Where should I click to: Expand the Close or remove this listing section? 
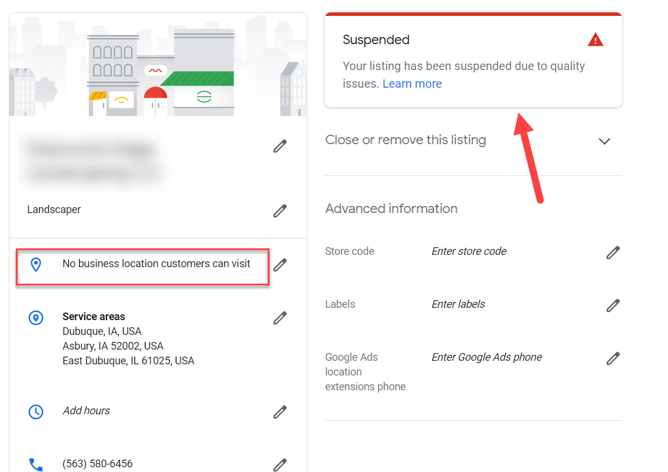click(x=604, y=141)
